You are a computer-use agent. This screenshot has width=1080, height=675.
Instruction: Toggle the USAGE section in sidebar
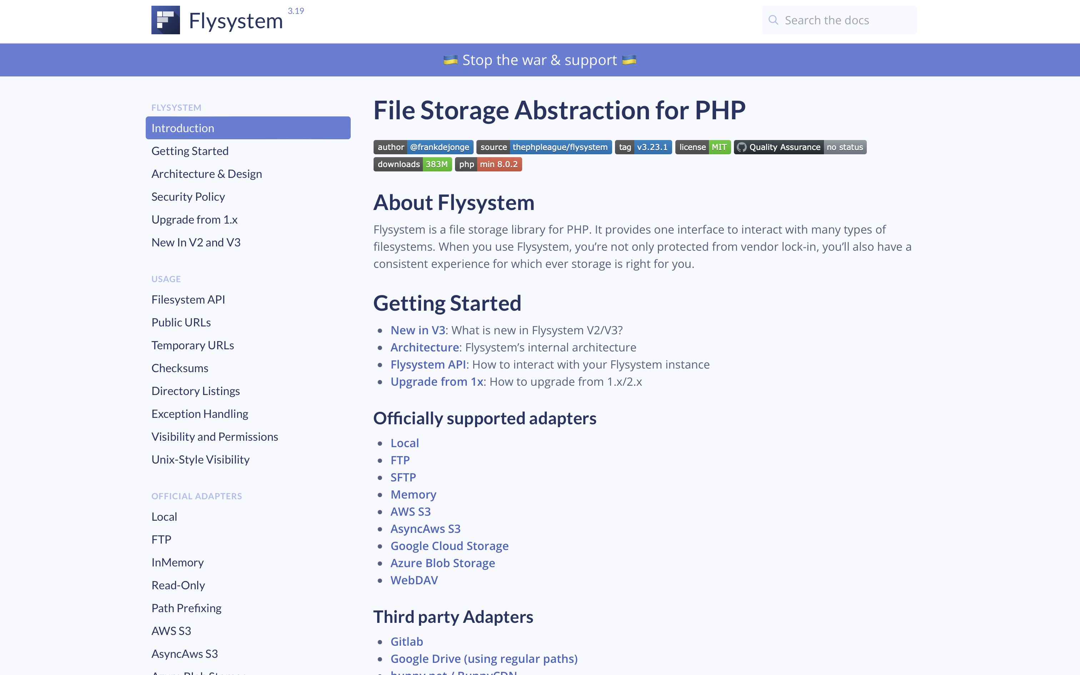166,279
